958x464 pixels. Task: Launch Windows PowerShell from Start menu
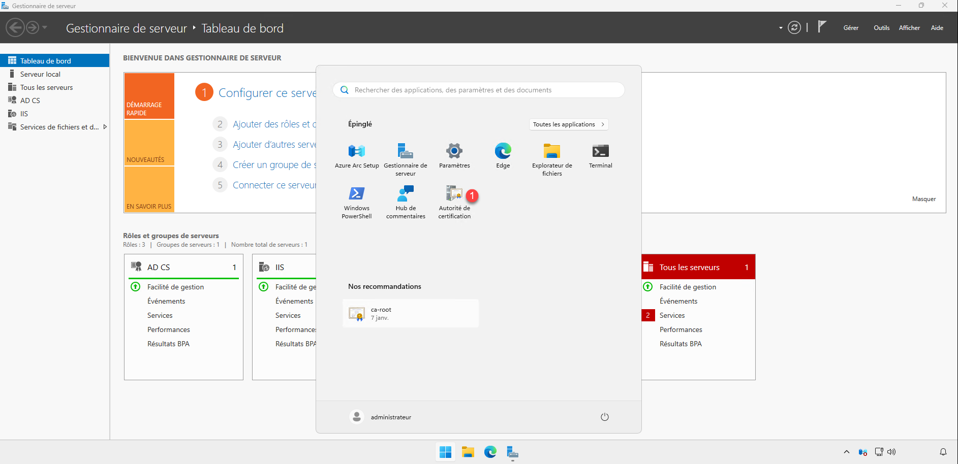tap(356, 194)
